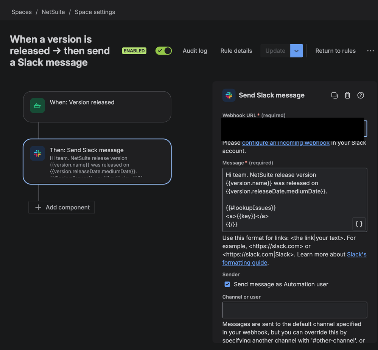Open the Update button's dropdown chevron
Image resolution: width=378 pixels, height=350 pixels.
[x=296, y=50]
